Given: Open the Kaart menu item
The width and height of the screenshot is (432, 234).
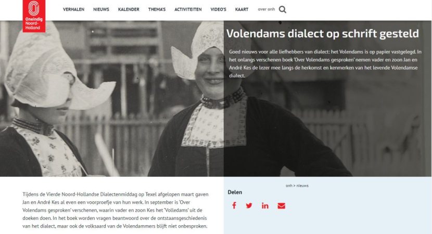Looking at the screenshot, I should [242, 9].
